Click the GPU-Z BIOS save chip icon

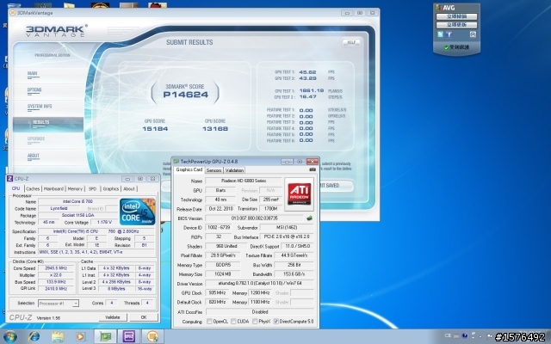point(309,218)
